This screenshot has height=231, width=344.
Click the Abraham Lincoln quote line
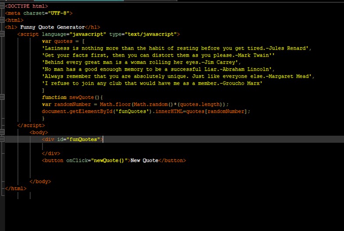(158, 69)
